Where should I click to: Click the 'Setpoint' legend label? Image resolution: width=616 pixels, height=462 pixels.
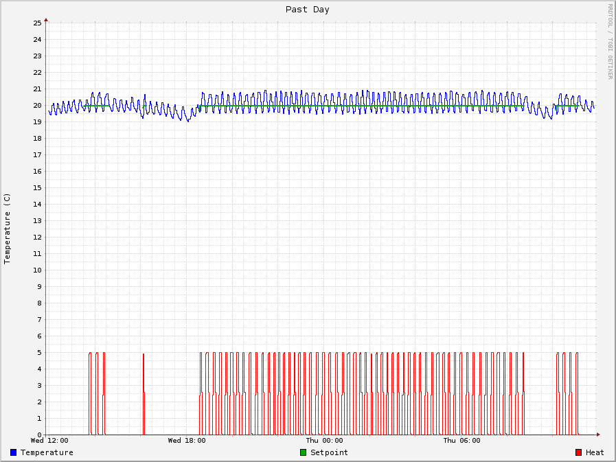coord(329,452)
